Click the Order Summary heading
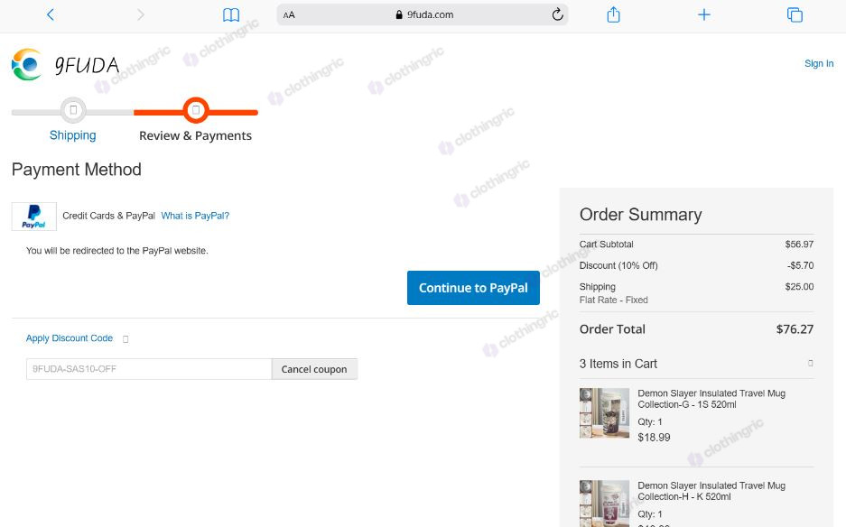 [640, 215]
